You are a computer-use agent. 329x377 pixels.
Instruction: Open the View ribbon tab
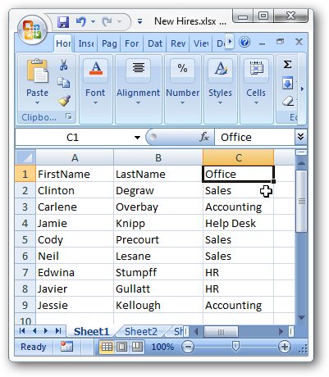(201, 43)
